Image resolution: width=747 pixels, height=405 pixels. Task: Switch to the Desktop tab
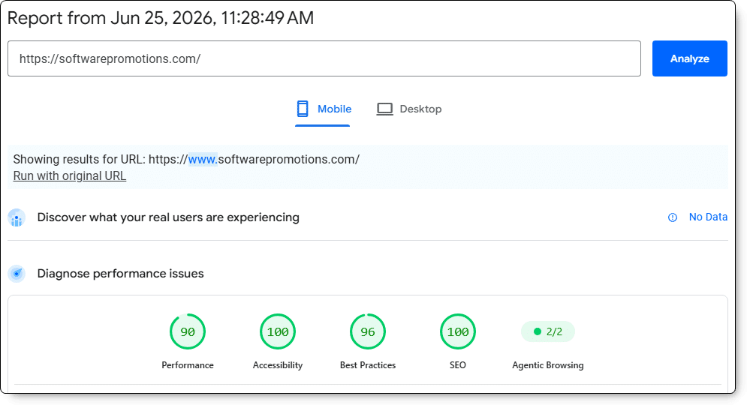(x=409, y=109)
